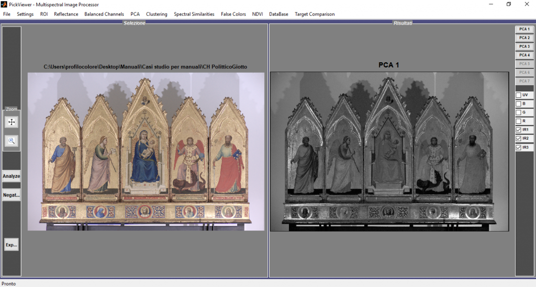Open the Target Comparison menu

pyautogui.click(x=315, y=14)
